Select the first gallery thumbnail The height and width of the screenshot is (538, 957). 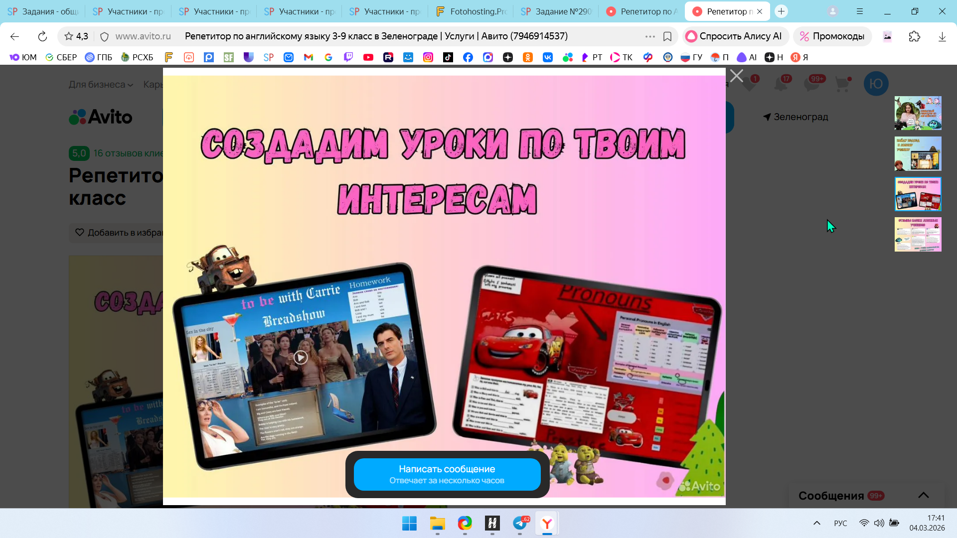918,113
